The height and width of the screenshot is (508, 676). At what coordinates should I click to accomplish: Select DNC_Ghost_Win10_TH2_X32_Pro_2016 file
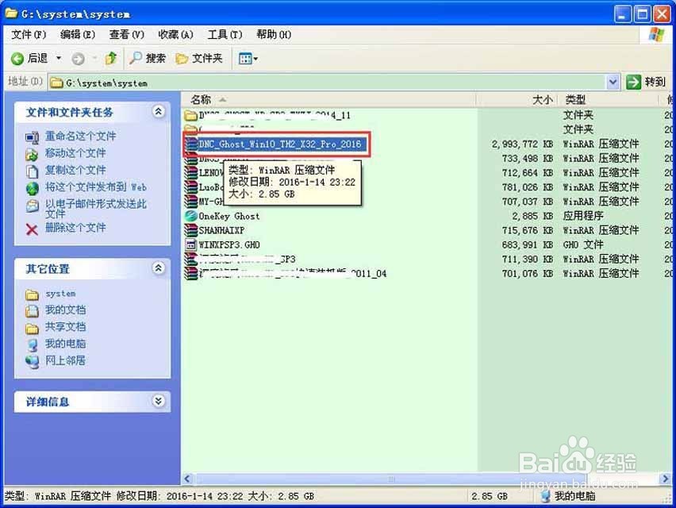pyautogui.click(x=279, y=144)
